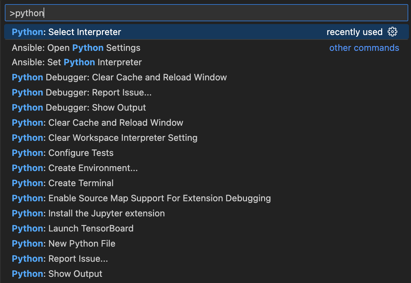Launch Python: Create Environment...
Screen dimensions: 411x283
[x=207, y=168]
